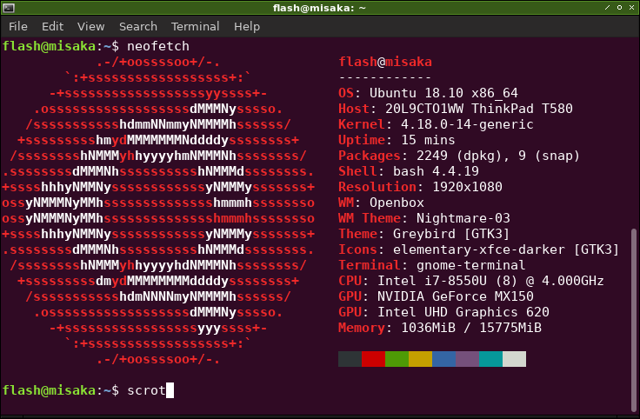640x419 pixels.
Task: Click 'Nightmare-03' WM theme value
Action: pos(463,218)
